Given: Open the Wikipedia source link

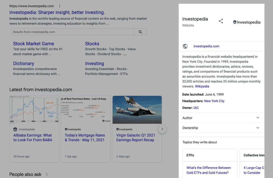Looking at the screenshot, I should [202, 86].
